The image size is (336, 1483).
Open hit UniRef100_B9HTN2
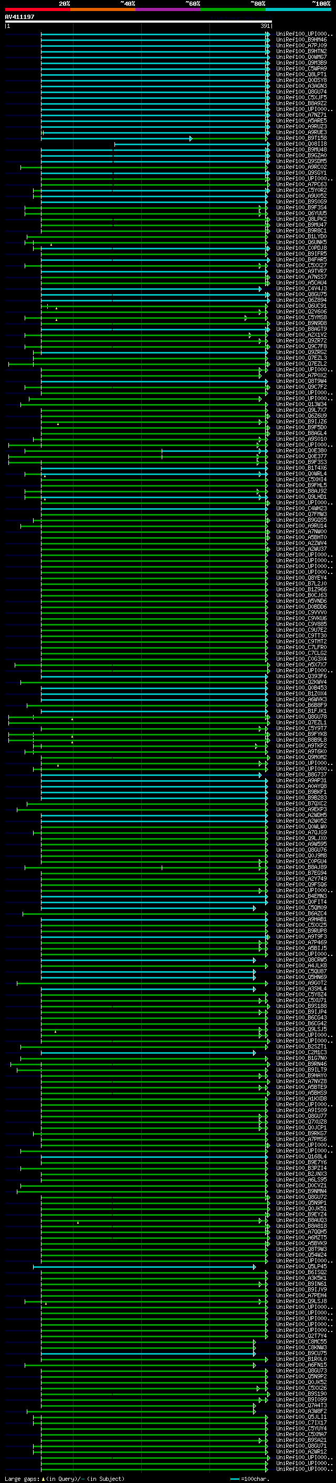coord(301,52)
